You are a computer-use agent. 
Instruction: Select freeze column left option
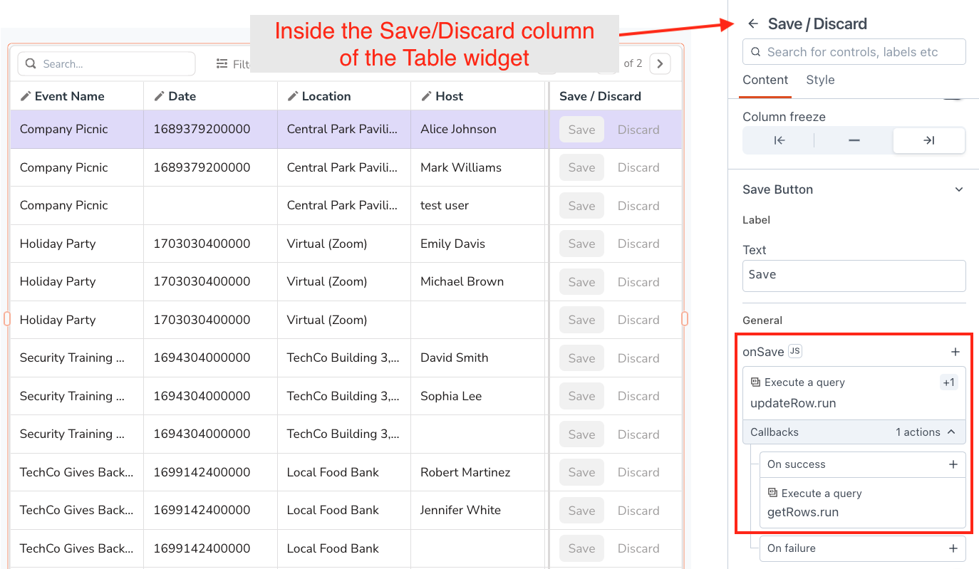click(x=778, y=140)
